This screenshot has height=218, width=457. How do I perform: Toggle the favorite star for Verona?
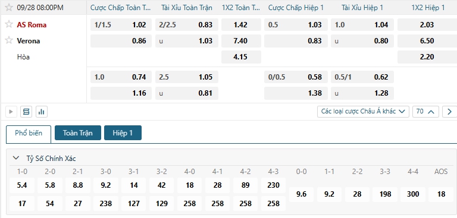point(9,40)
